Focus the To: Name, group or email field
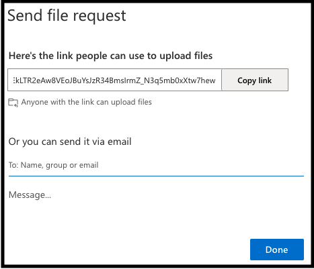The width and height of the screenshot is (314, 269). pos(156,165)
